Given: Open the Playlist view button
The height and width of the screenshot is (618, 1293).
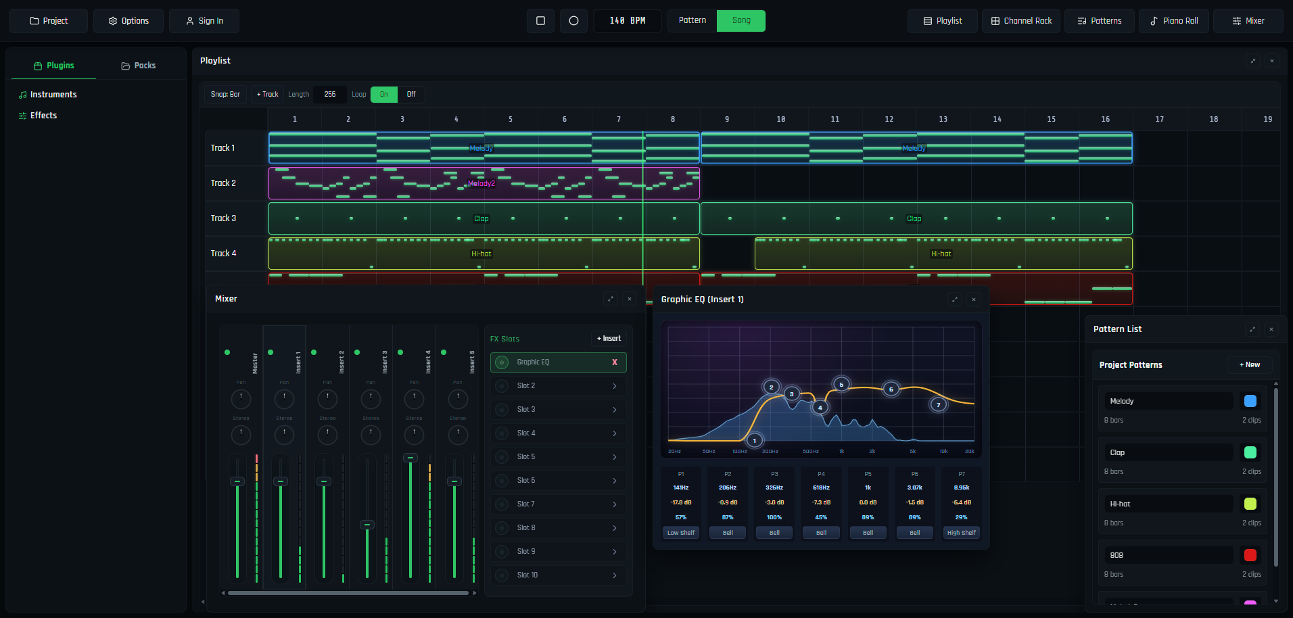Looking at the screenshot, I should tap(943, 21).
